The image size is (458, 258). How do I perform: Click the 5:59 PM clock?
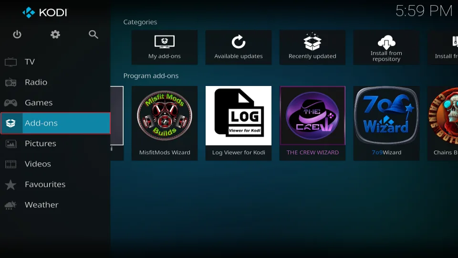tap(424, 11)
